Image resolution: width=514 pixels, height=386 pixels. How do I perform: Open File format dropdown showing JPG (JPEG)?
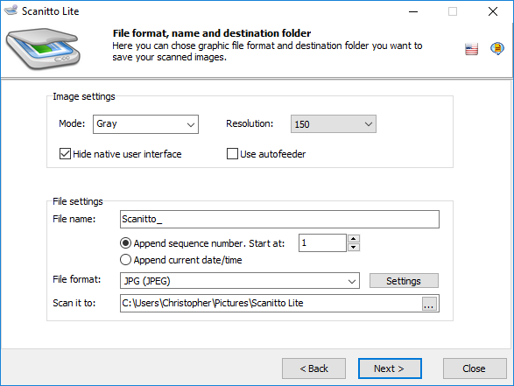point(240,281)
